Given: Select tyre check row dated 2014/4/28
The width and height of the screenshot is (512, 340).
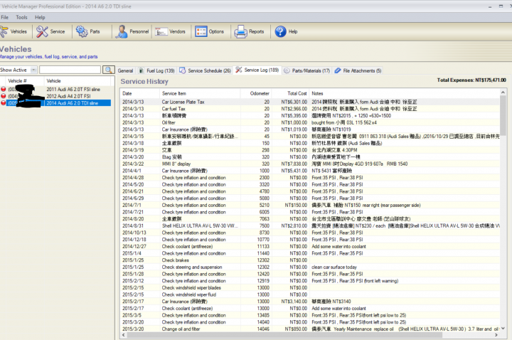Looking at the screenshot, I should [310, 177].
